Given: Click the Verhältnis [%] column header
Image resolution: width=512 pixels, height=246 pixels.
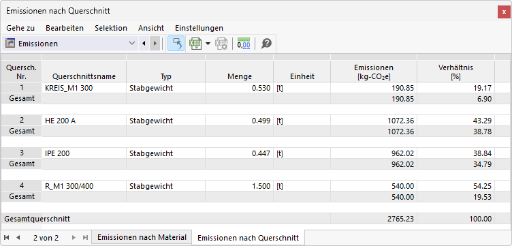Looking at the screenshot, I should [456, 72].
